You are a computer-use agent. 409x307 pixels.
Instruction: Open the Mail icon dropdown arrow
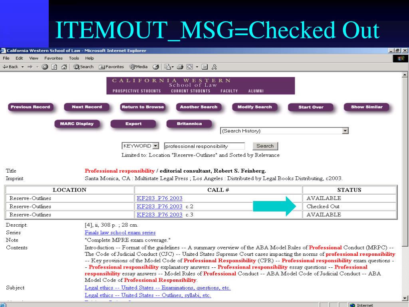[x=173, y=67]
